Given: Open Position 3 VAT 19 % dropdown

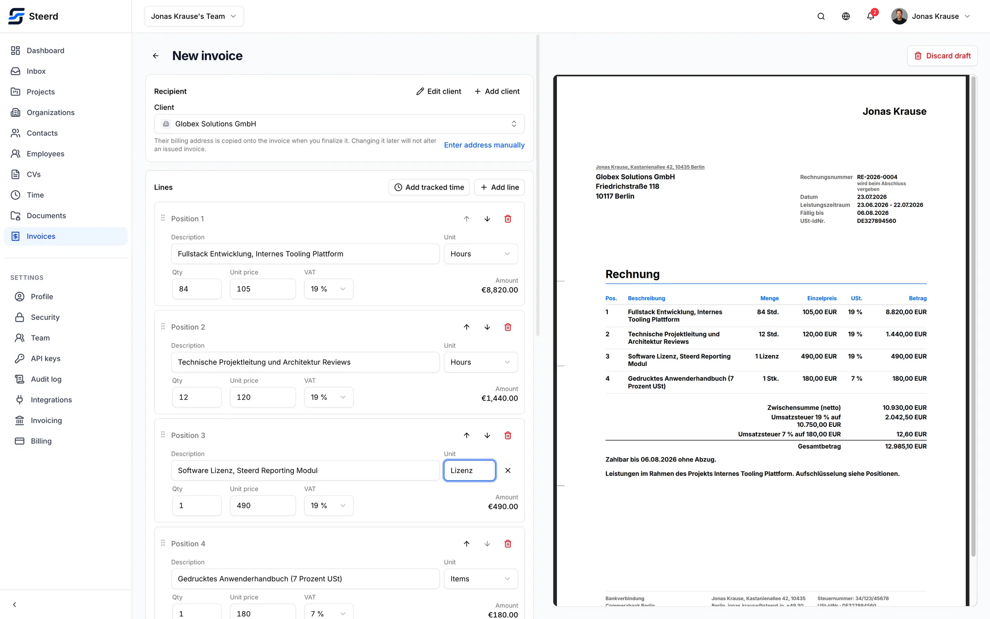Looking at the screenshot, I should click(329, 506).
